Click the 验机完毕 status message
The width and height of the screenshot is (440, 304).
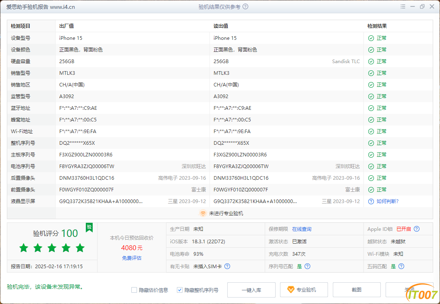click(46, 287)
